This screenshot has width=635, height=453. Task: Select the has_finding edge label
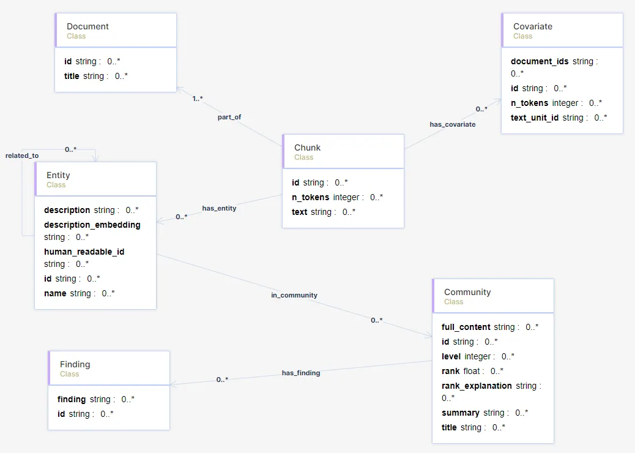point(301,373)
